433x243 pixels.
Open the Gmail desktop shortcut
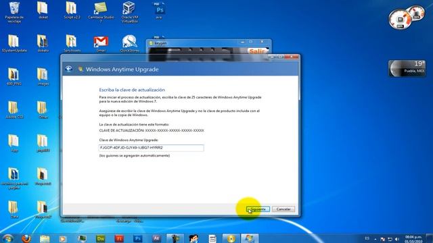tap(101, 43)
